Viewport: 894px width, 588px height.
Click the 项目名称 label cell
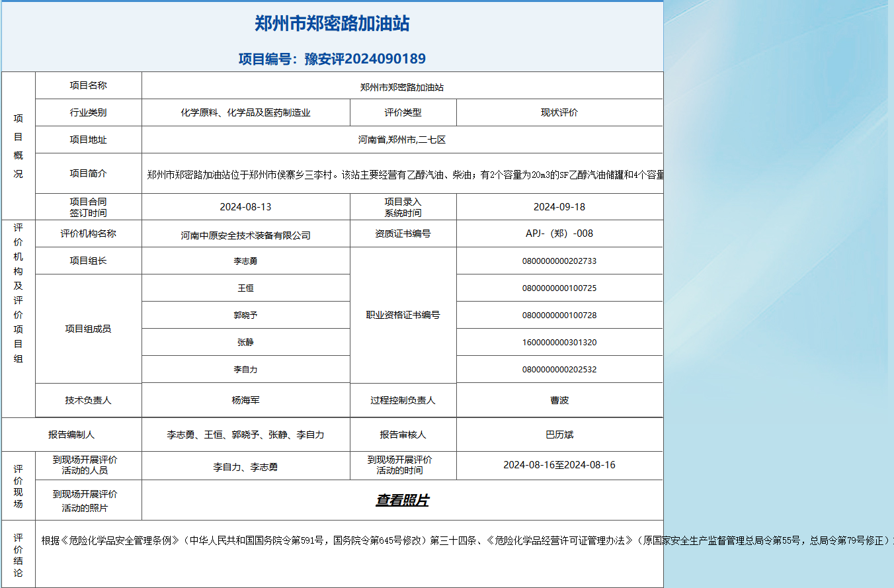(x=88, y=85)
